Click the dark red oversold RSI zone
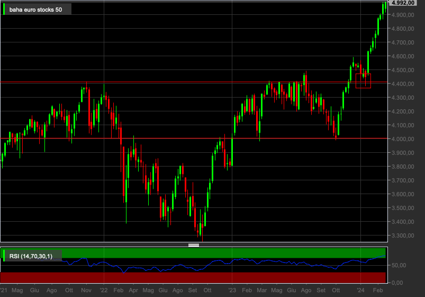 click(x=193, y=278)
